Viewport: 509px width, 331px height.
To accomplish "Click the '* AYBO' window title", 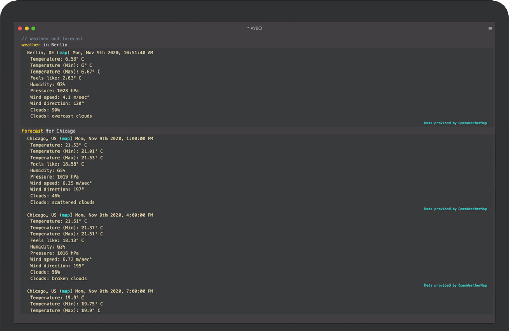I will pos(255,28).
